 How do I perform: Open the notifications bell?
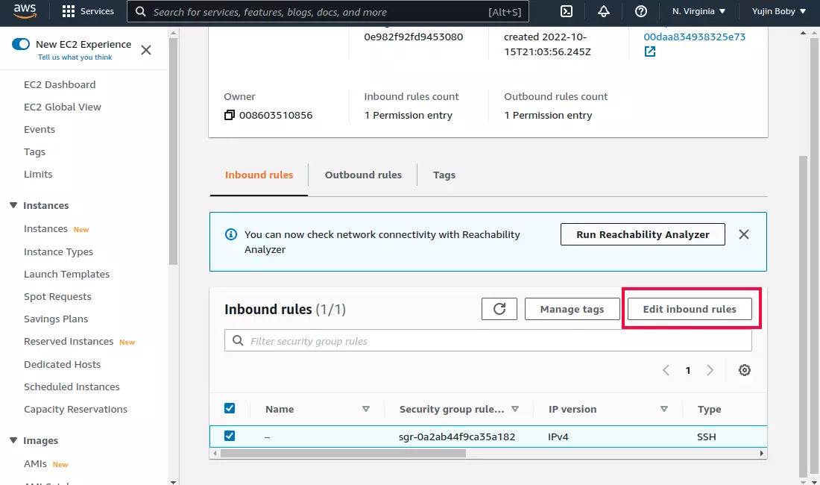tap(603, 11)
